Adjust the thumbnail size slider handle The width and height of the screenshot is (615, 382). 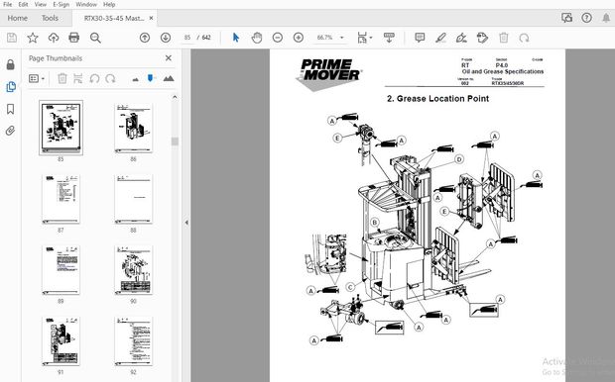pos(150,78)
